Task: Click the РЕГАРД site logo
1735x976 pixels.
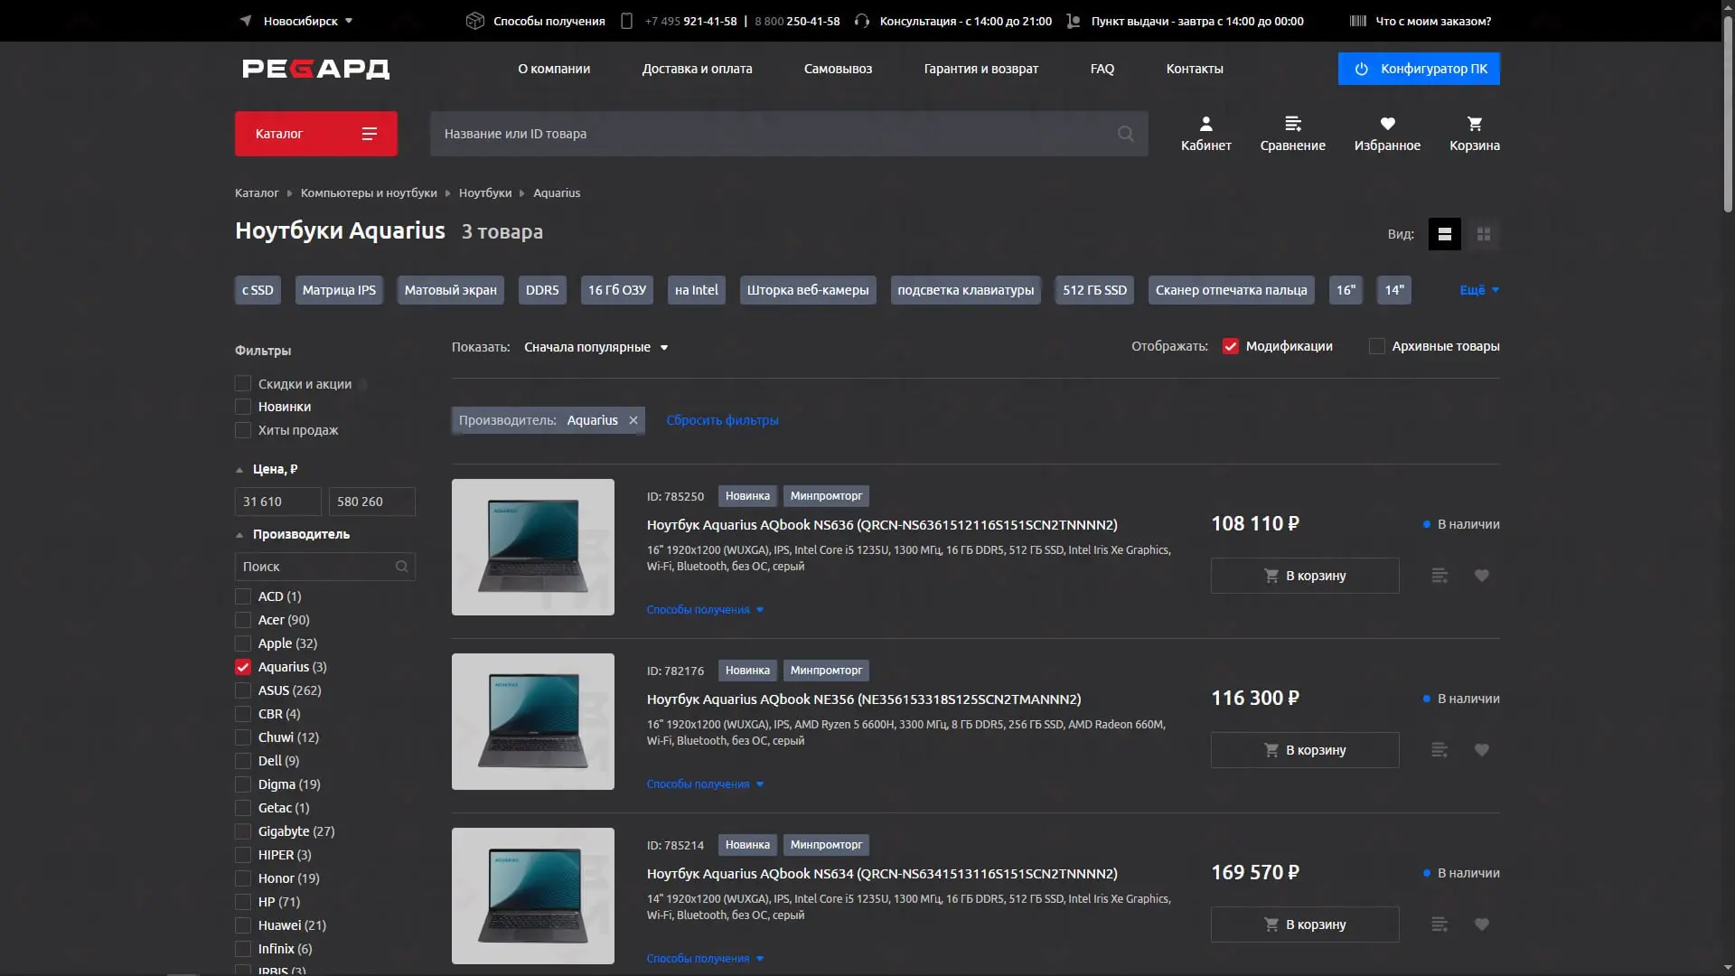Action: [315, 69]
